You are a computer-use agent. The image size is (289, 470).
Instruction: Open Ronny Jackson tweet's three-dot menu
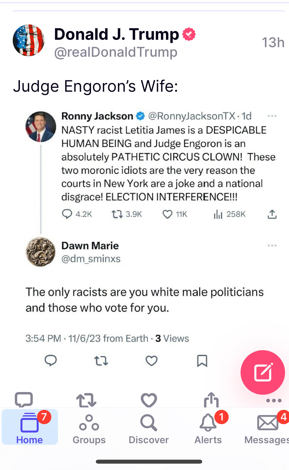[272, 116]
